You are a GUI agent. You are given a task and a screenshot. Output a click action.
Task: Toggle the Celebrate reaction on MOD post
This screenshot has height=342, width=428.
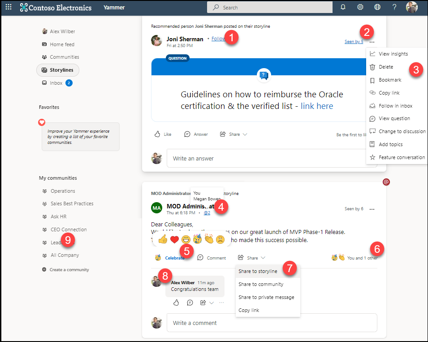tap(170, 258)
